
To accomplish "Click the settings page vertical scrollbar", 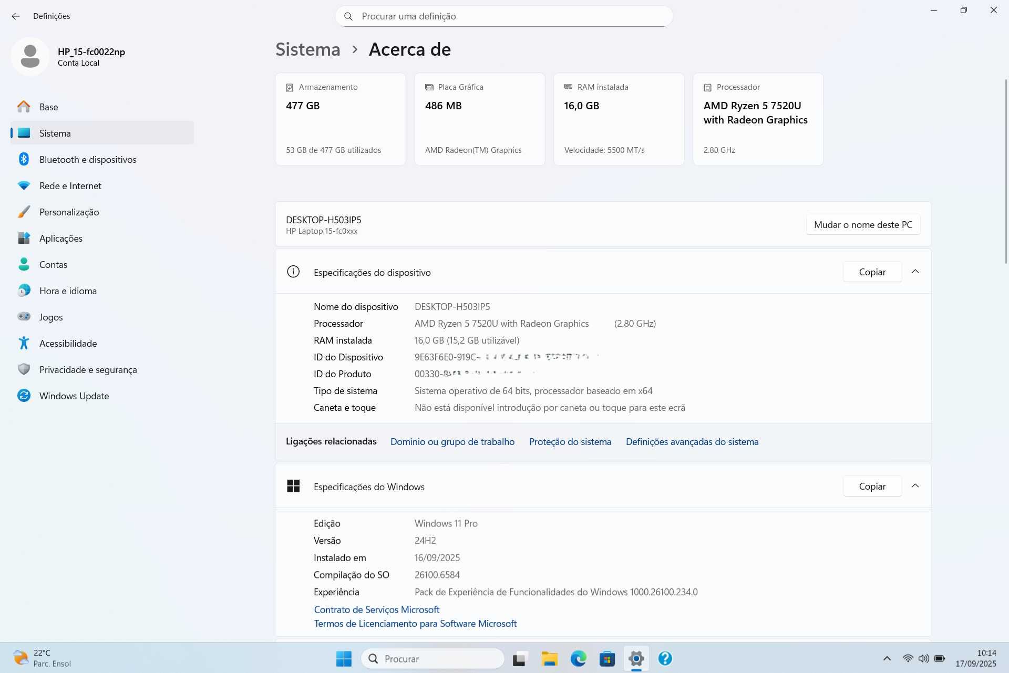I will pyautogui.click(x=1006, y=171).
